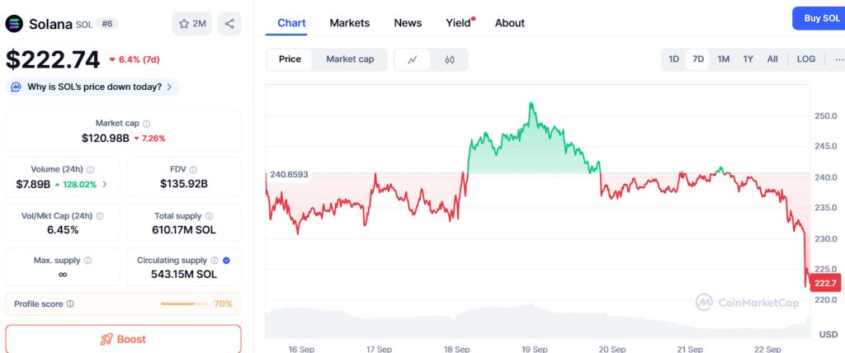Select the 1M time range
The width and height of the screenshot is (845, 353).
(x=723, y=59)
